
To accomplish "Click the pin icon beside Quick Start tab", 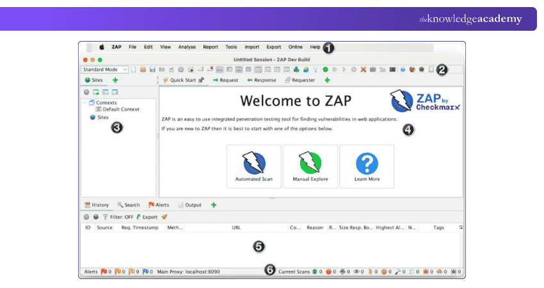I will tap(201, 80).
